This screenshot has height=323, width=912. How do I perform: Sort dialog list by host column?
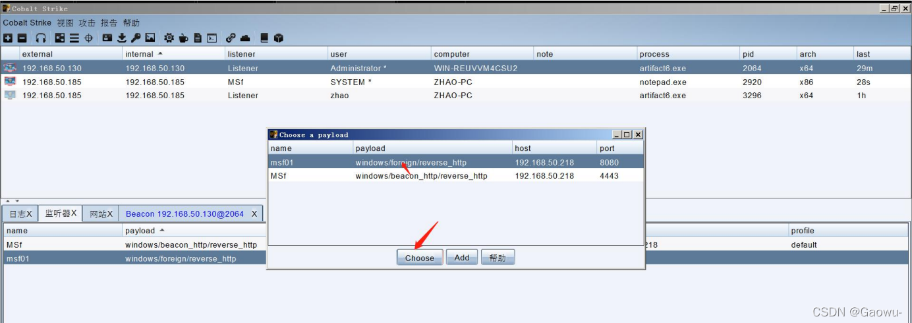555,148
